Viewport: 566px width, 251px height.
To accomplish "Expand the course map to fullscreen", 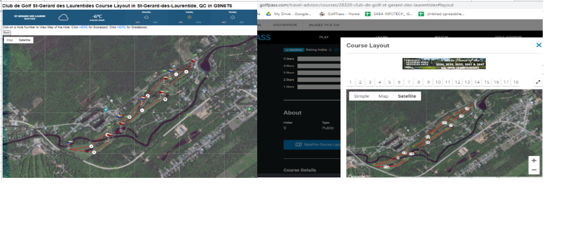I will (538, 82).
